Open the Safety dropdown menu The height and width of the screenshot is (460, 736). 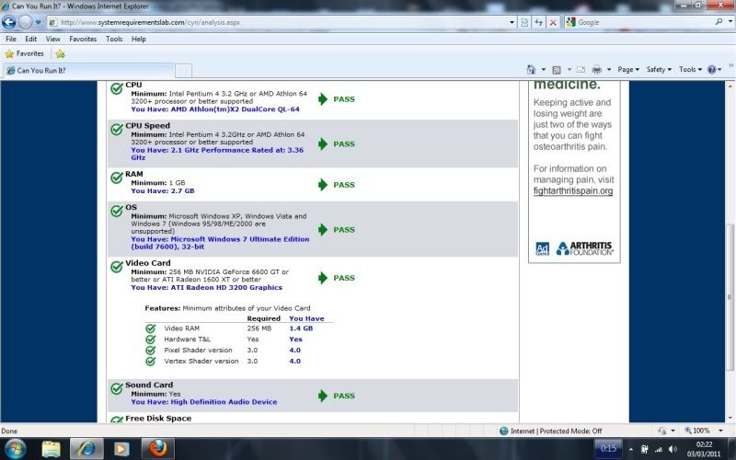click(x=659, y=70)
